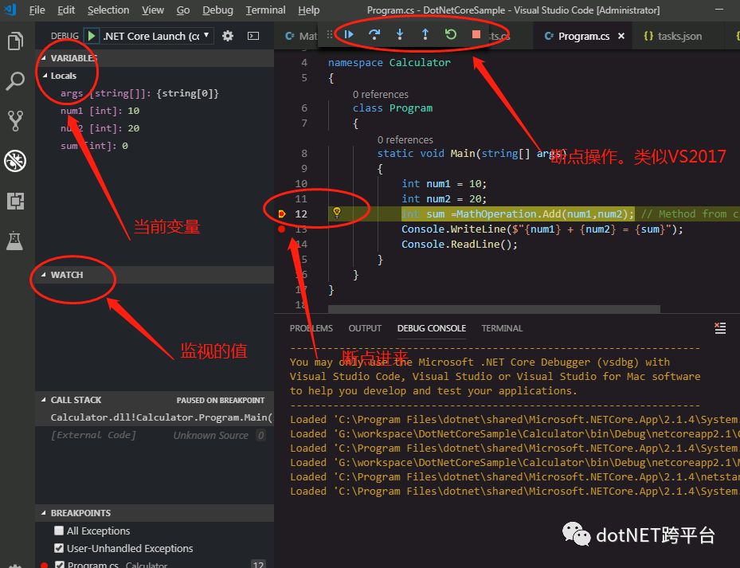The image size is (740, 568).
Task: Clear the Debug Console output
Action: pyautogui.click(x=720, y=328)
